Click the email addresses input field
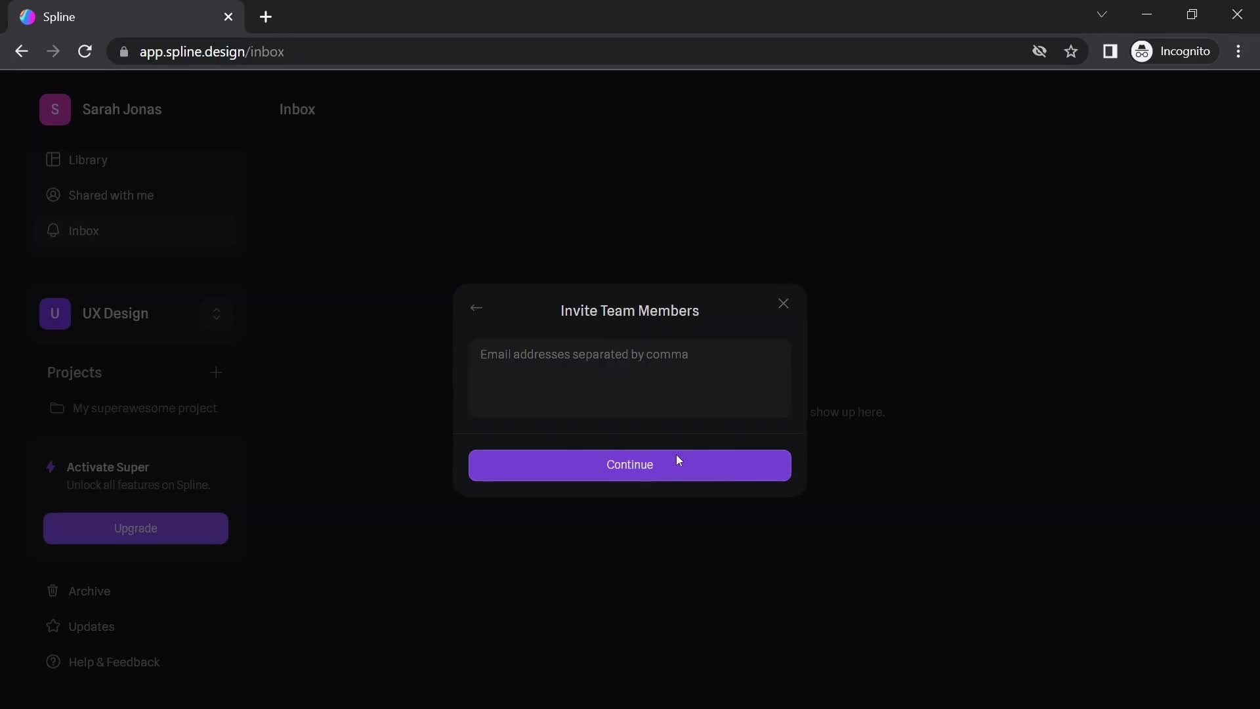Screen dimensions: 1260x709 tap(630, 377)
